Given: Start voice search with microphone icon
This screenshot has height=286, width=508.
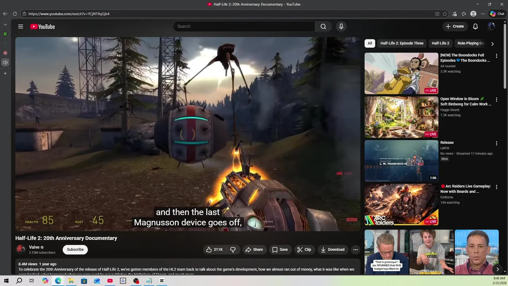Looking at the screenshot, I should point(341,27).
